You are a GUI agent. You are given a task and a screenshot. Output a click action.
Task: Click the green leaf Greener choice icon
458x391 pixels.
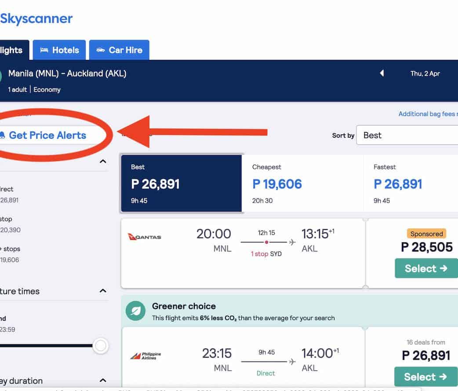click(135, 311)
